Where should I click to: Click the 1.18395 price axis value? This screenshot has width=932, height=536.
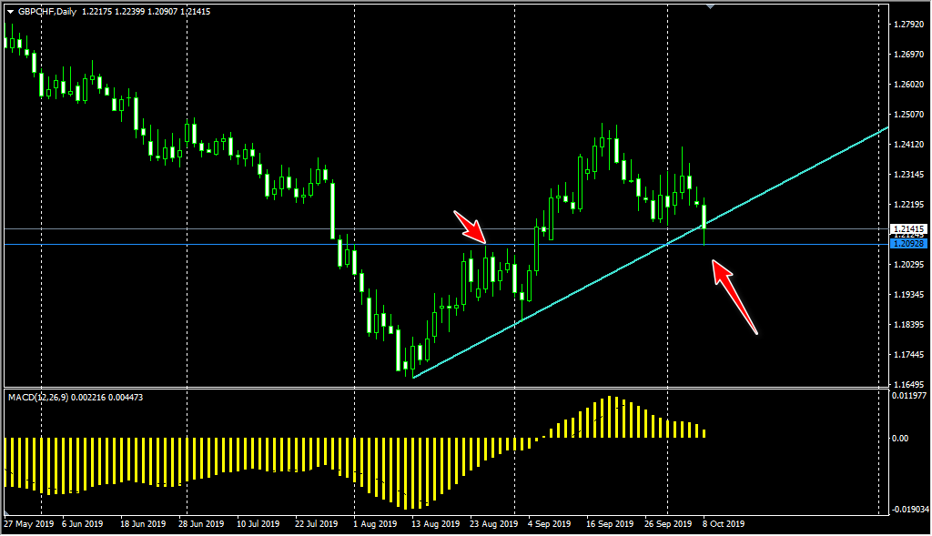tap(909, 325)
